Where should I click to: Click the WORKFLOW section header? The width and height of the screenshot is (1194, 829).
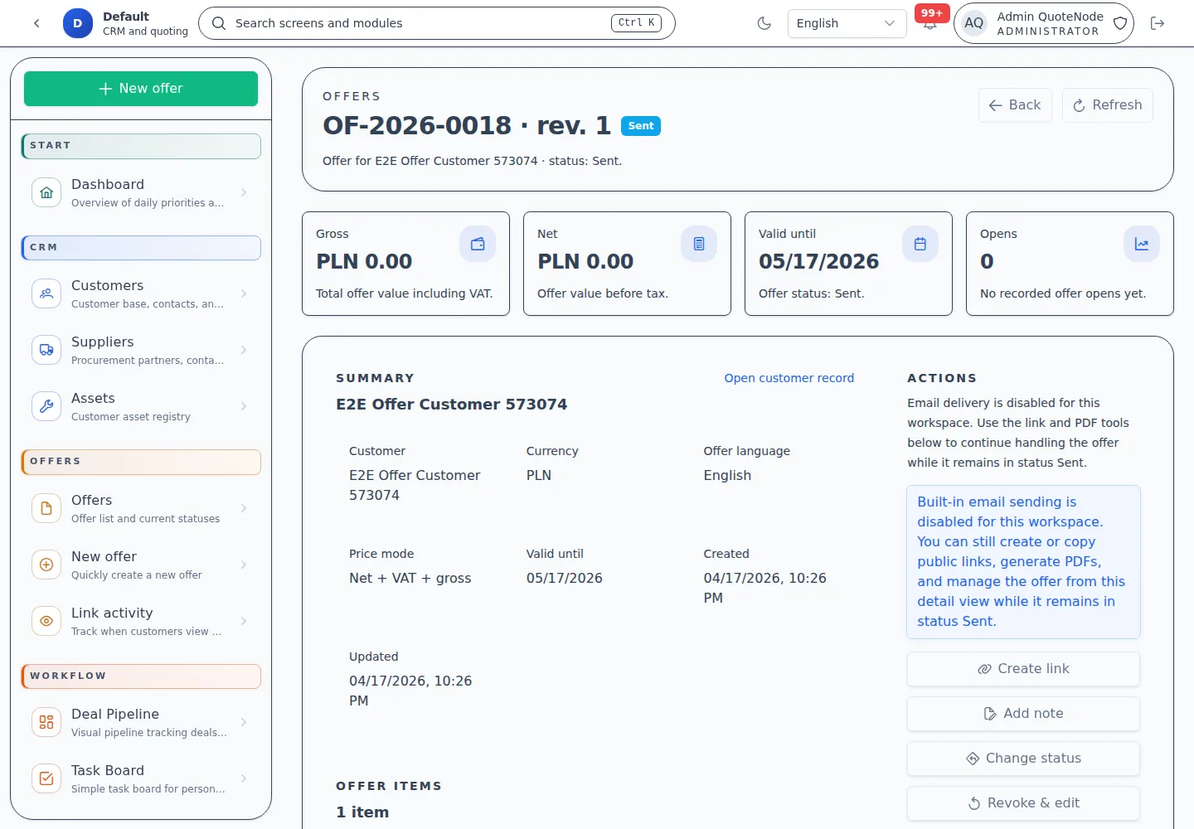(141, 676)
